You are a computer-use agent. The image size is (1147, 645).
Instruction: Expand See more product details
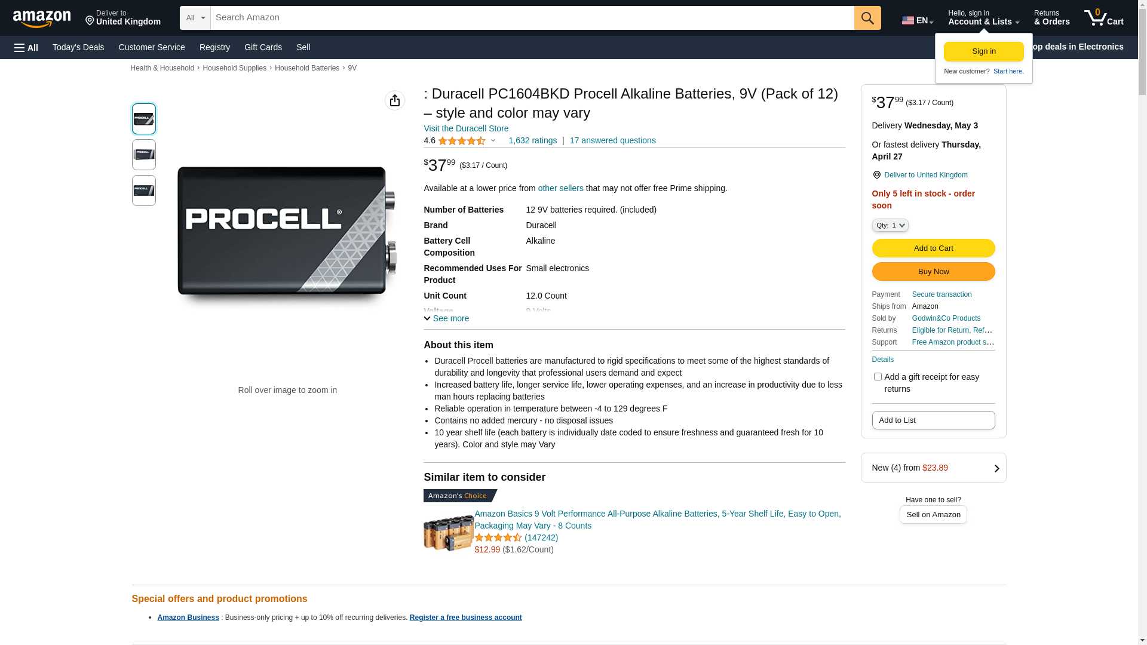pos(446,318)
